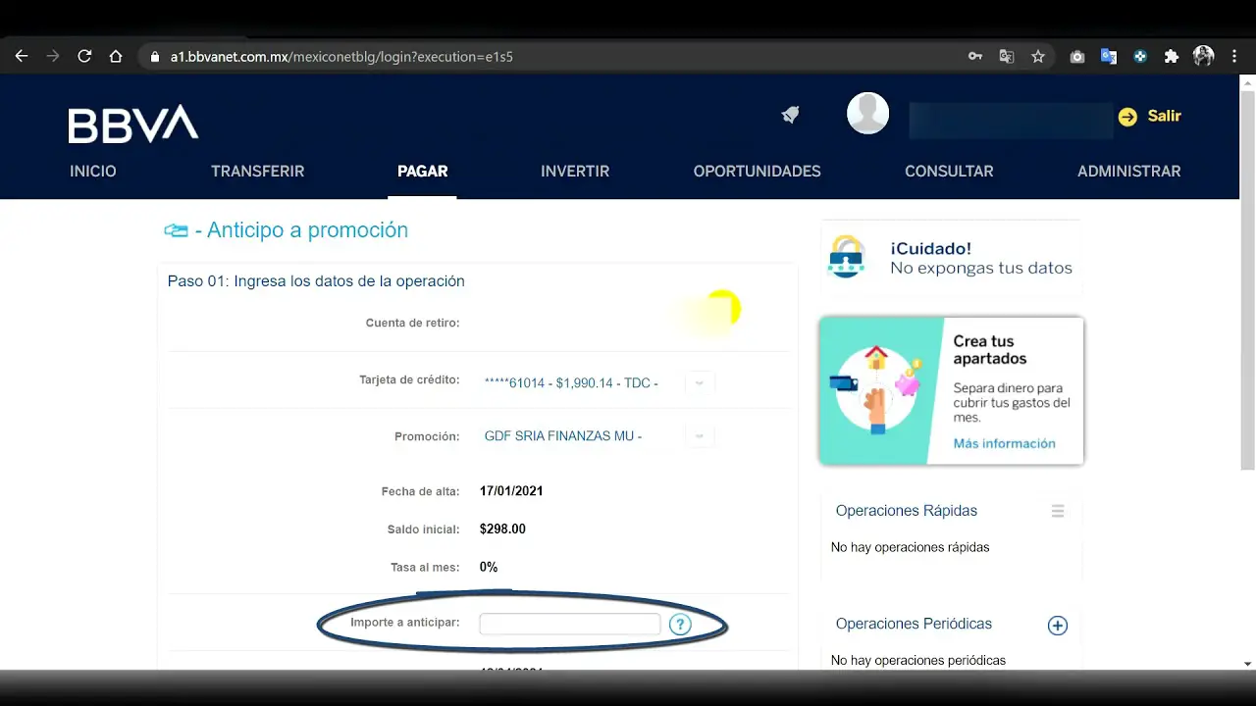Go forward using the browser forward arrow
1256x706 pixels.
coord(53,57)
